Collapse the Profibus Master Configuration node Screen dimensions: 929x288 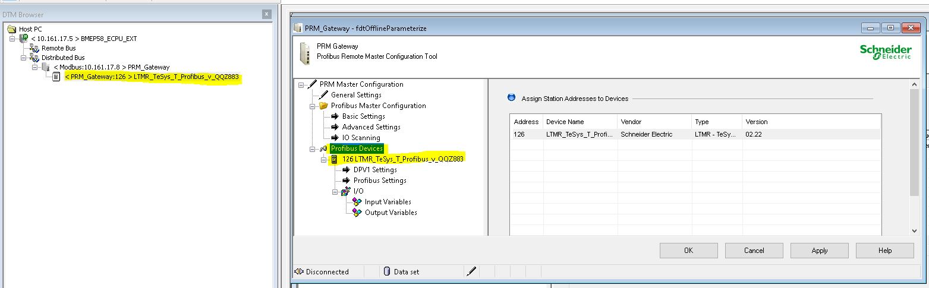click(x=313, y=106)
